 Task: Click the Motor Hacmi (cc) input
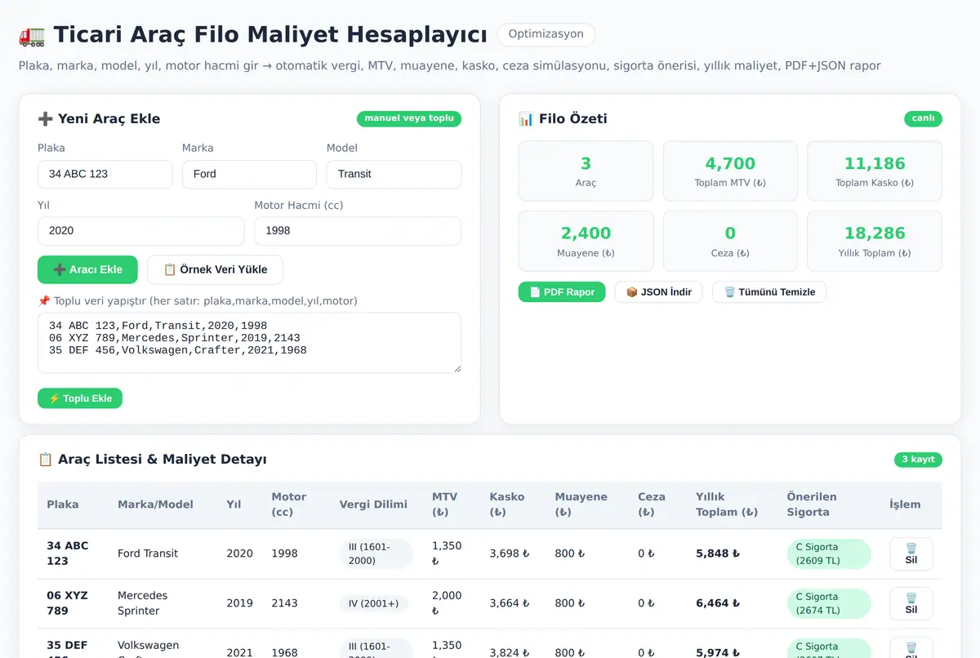pos(358,231)
